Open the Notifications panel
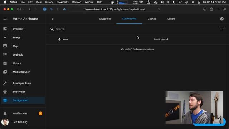Screen dimensions: 229x129 23,114
